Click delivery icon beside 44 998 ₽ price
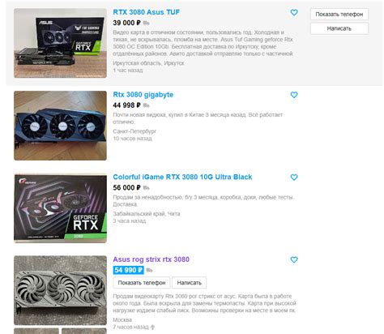Viewport: 384px width, 334px height. tap(146, 105)
